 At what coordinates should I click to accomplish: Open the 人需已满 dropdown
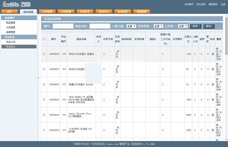(131, 26)
